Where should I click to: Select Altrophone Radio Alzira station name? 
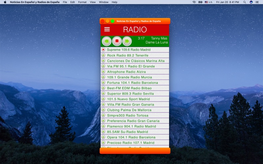pos(127,72)
